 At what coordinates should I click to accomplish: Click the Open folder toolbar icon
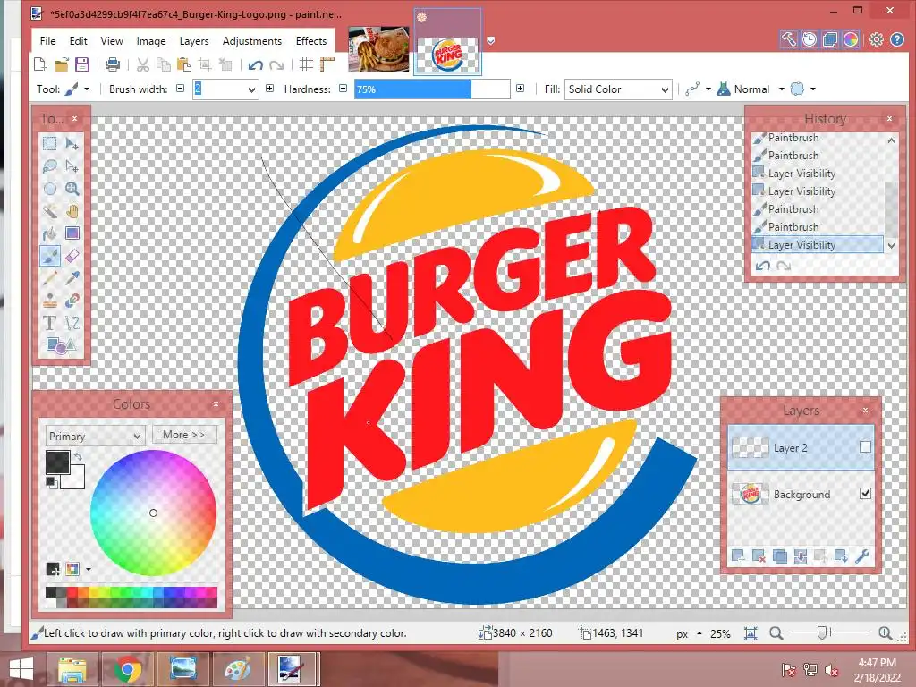[x=62, y=64]
